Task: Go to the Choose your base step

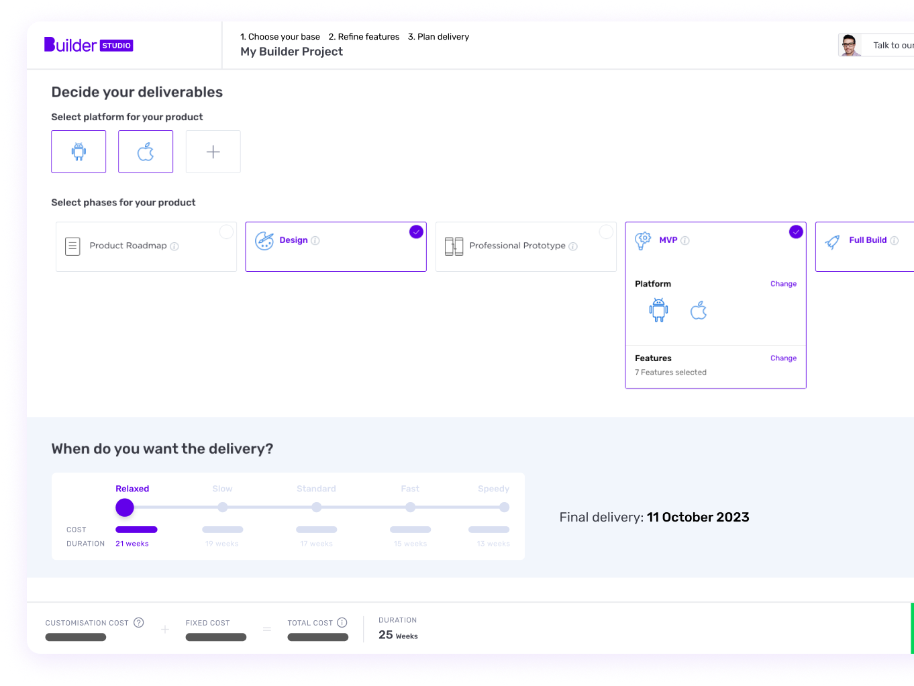Action: [x=280, y=36]
